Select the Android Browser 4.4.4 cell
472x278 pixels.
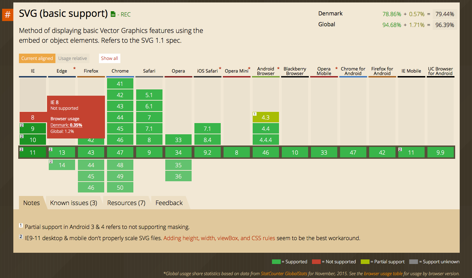click(266, 140)
